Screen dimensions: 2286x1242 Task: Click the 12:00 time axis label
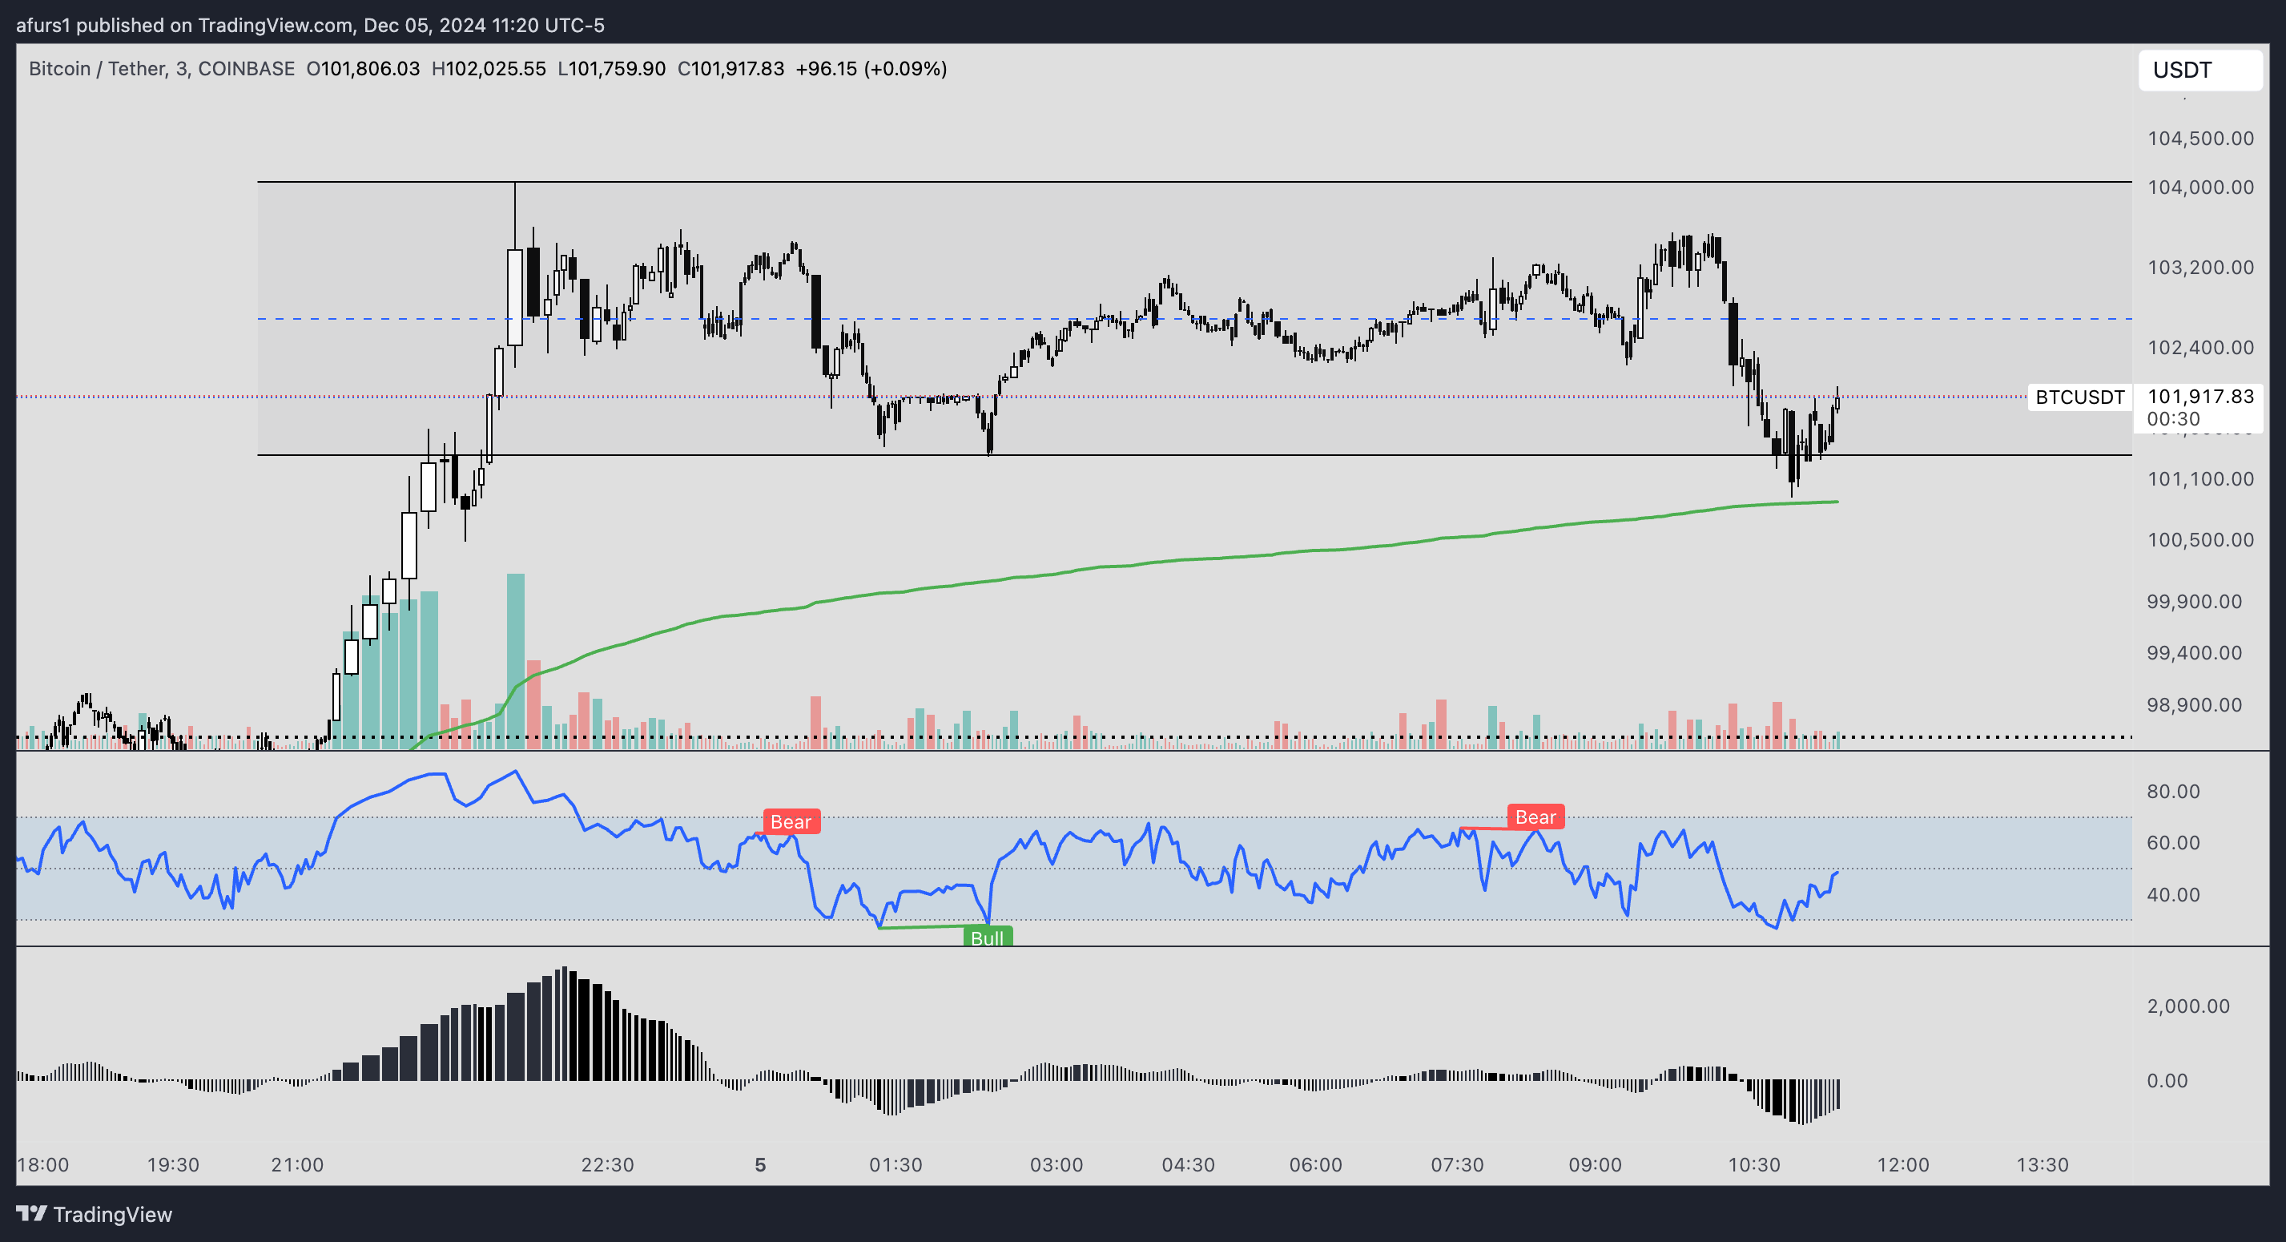[x=1902, y=1165]
